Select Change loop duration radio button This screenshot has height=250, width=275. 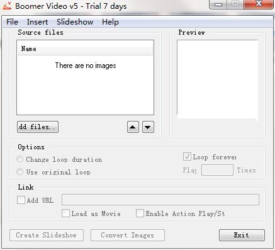click(20, 159)
